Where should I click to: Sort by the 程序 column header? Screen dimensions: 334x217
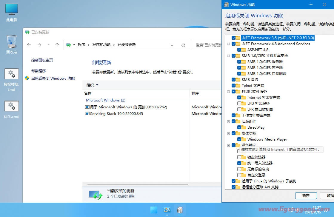(x=206, y=93)
